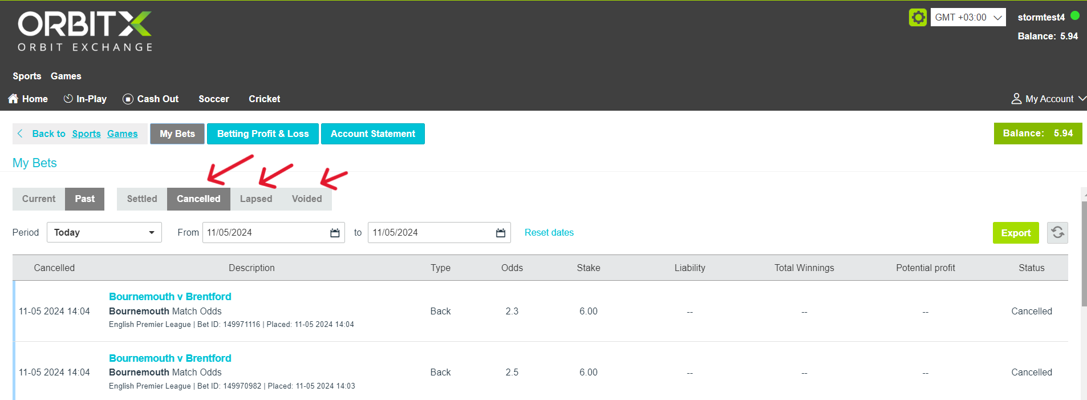This screenshot has height=400, width=1087.
Task: Click the Stake column header
Action: (589, 268)
